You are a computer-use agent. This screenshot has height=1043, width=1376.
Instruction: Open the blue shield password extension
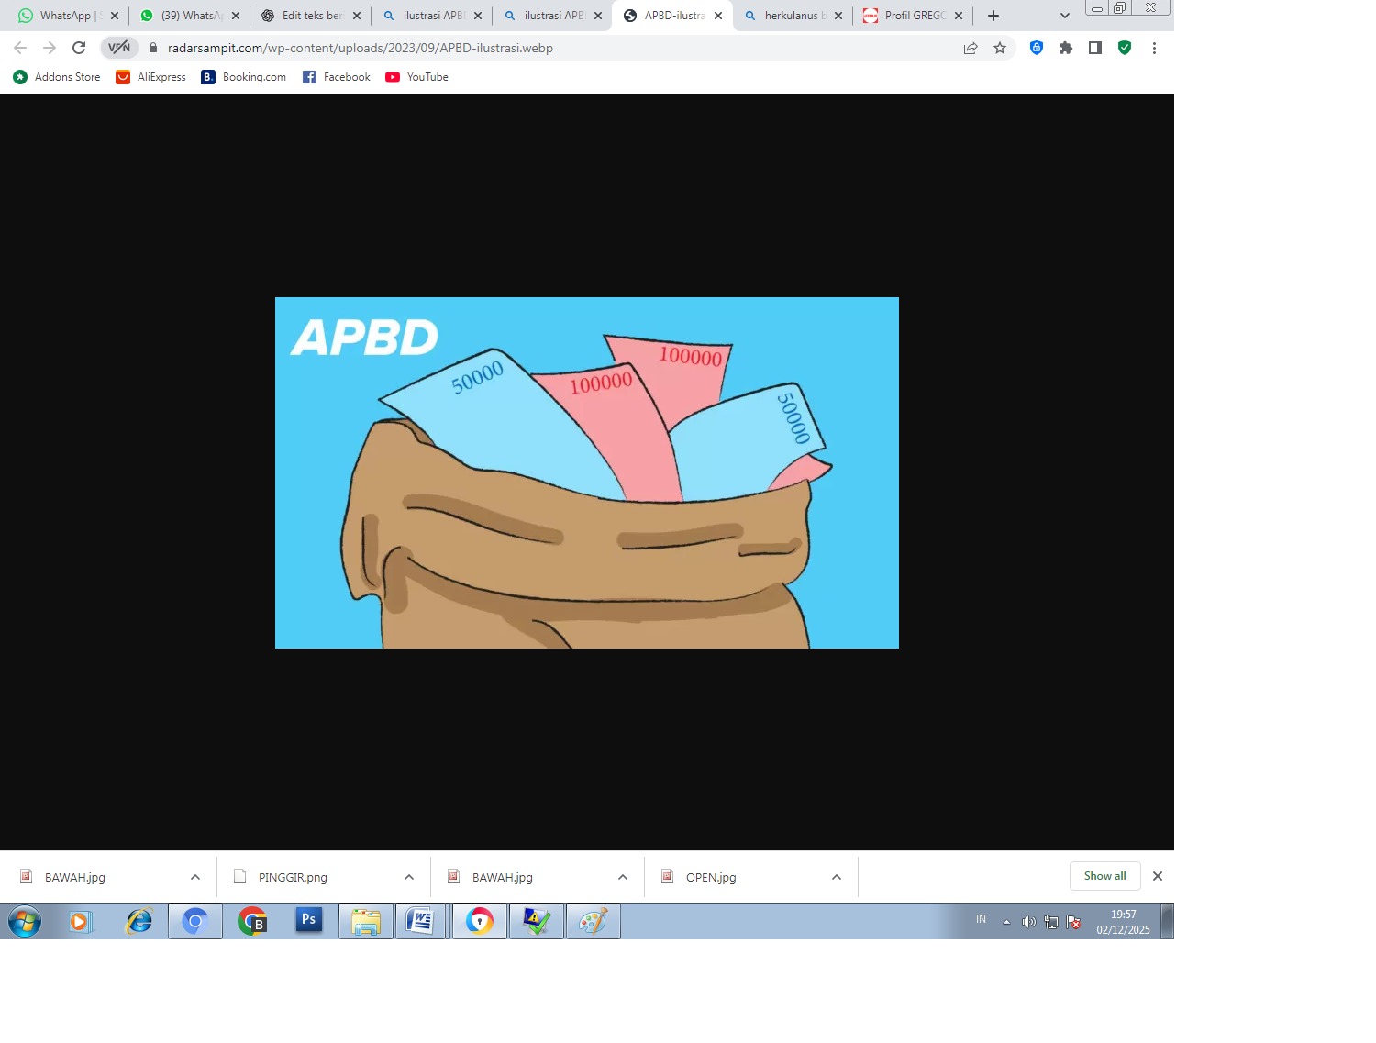pos(1037,48)
